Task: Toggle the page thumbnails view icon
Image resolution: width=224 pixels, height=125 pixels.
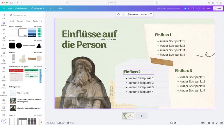Action: pyautogui.click(x=209, y=123)
